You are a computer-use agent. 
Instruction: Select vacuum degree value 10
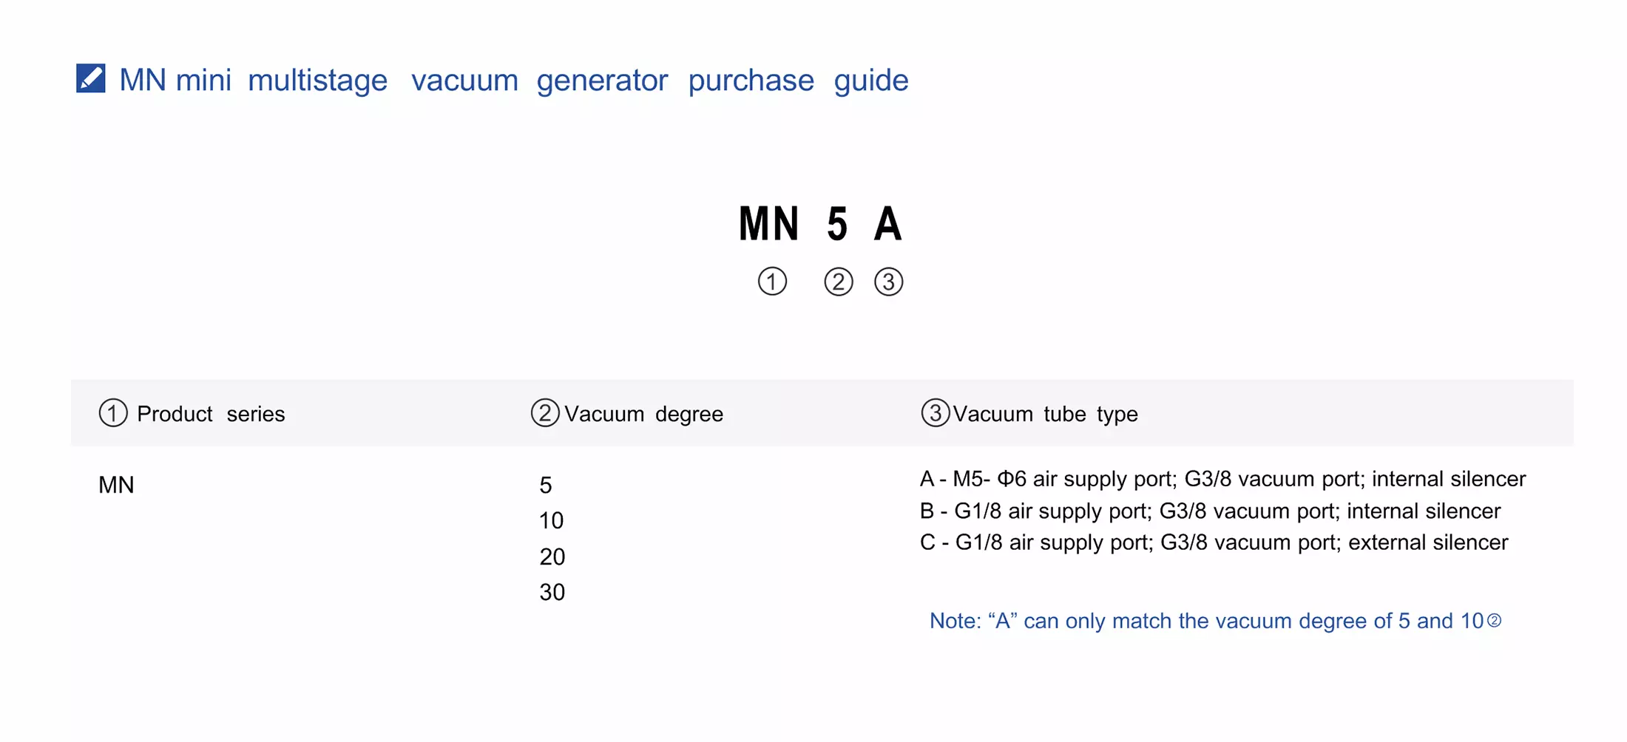pyautogui.click(x=551, y=520)
